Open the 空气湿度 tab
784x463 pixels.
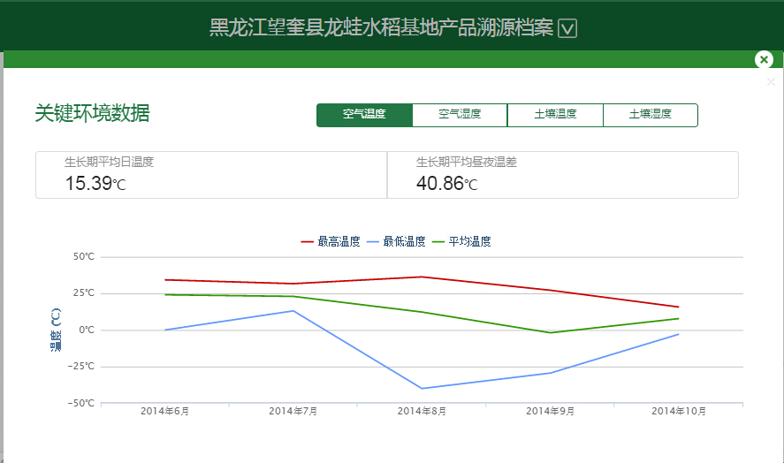point(460,115)
